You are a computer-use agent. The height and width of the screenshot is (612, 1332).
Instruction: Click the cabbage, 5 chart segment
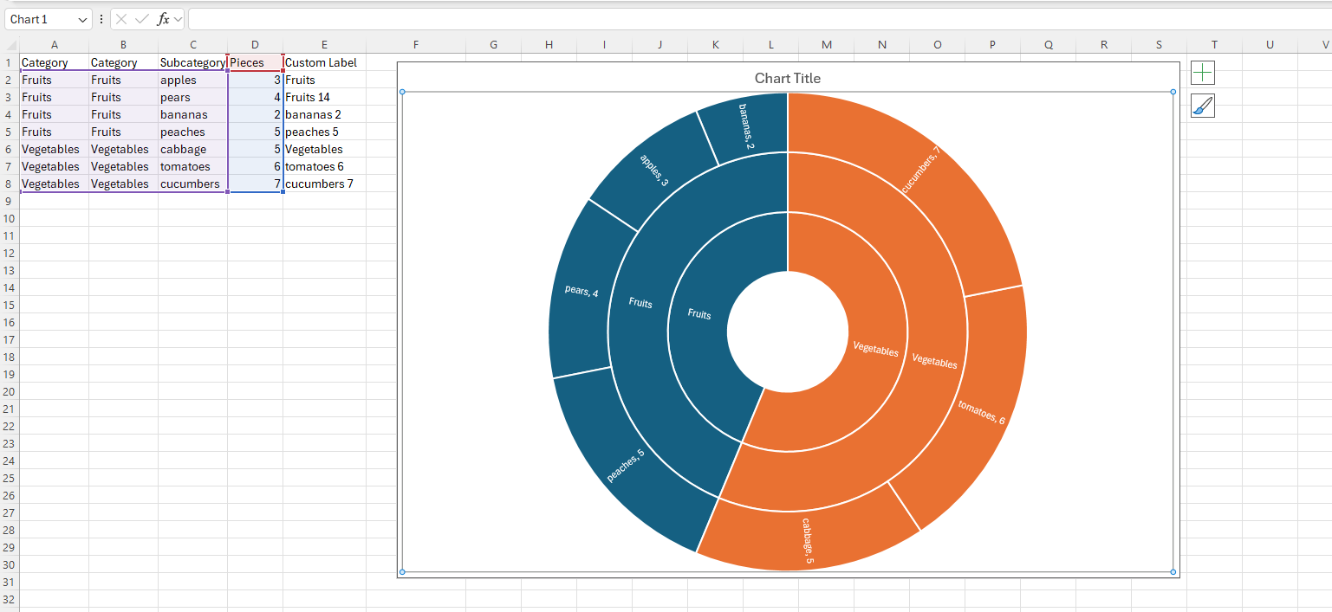tap(806, 539)
